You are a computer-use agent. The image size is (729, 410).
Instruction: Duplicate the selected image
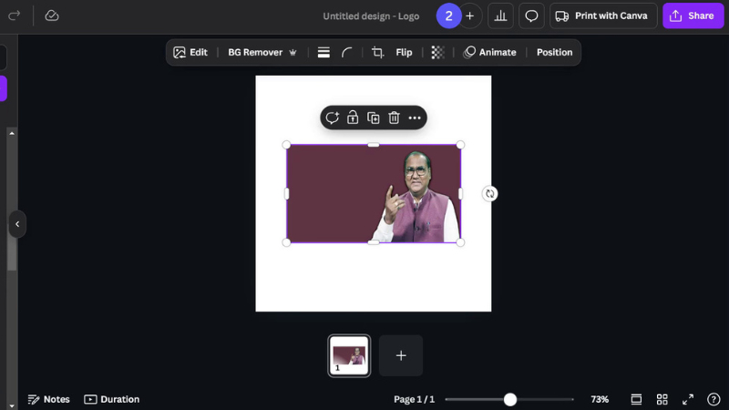coord(374,118)
